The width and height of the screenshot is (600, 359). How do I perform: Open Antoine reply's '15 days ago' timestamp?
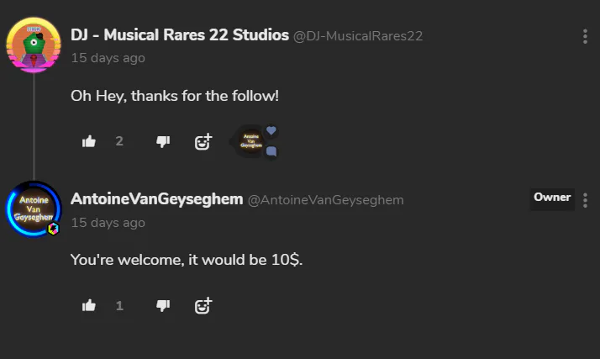[108, 223]
